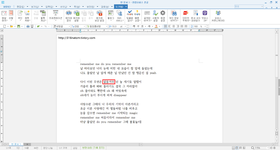Screen dimensions: 280x150
Task: Toggle bold text formatting
Action: 134,26
